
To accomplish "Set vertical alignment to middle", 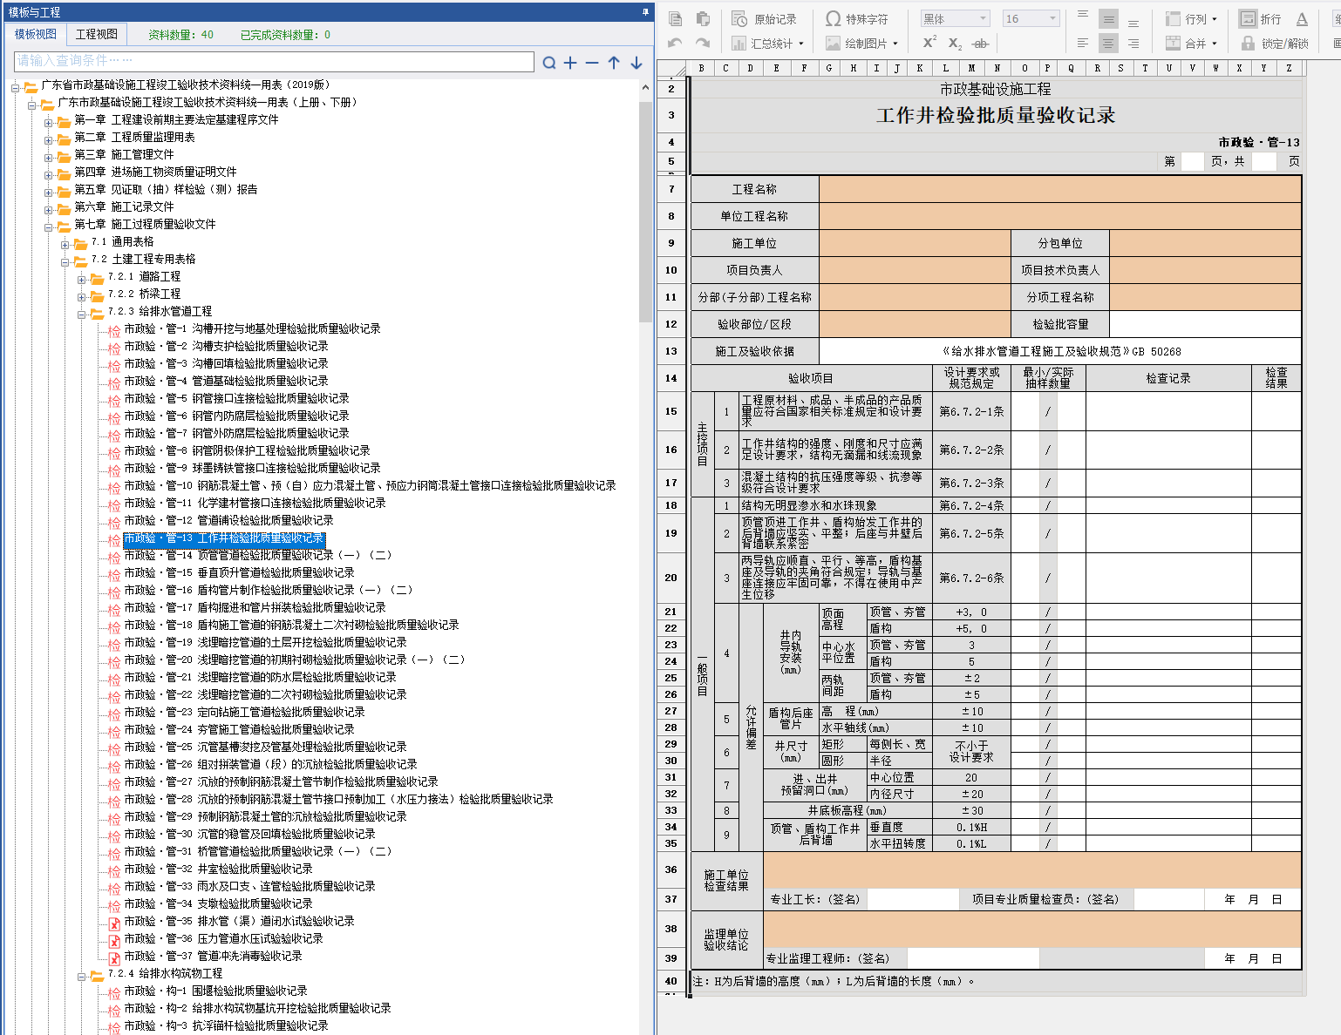I will (x=1108, y=18).
